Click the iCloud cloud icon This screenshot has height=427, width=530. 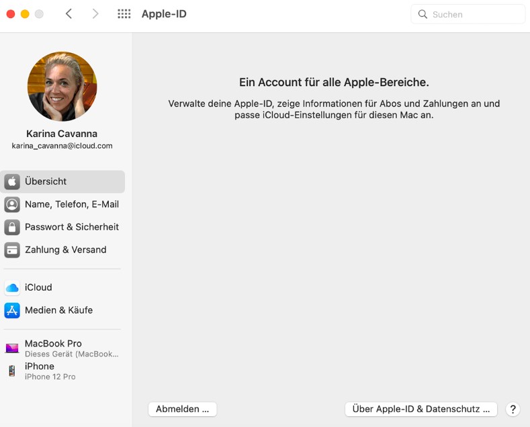point(12,288)
